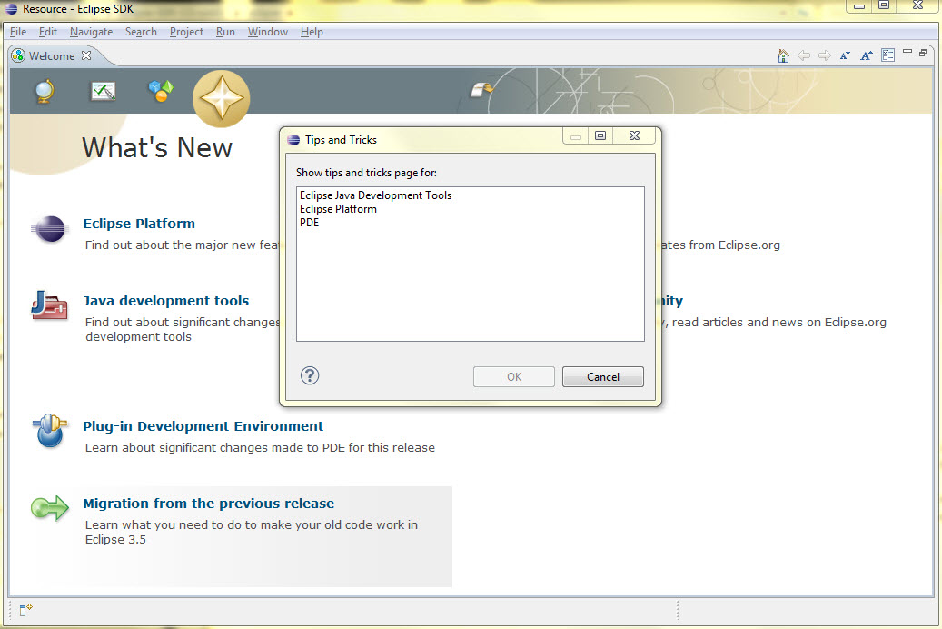Open dialog help question mark icon
Viewport: 942px width, 629px height.
pos(310,375)
